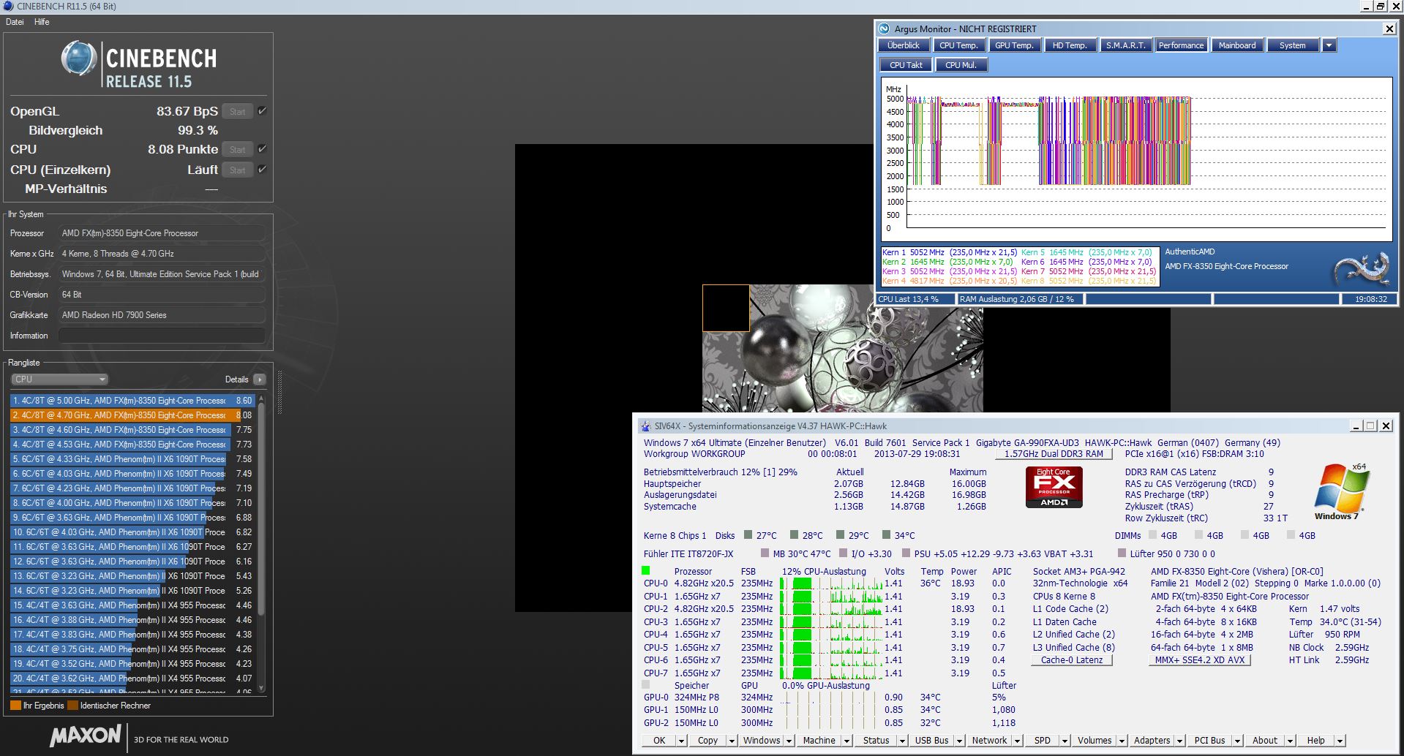Screen dimensions: 1404x756
Task: Open the dropdown arrow beside SIV Help
Action: [x=1340, y=741]
